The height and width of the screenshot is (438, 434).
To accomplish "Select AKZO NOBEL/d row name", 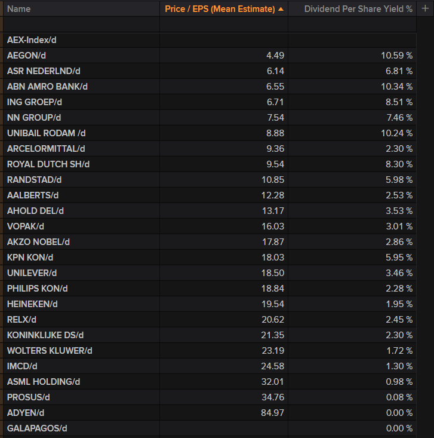I will coord(39,242).
